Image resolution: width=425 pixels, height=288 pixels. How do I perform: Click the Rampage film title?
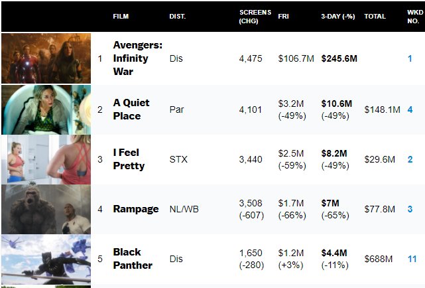[x=136, y=209]
